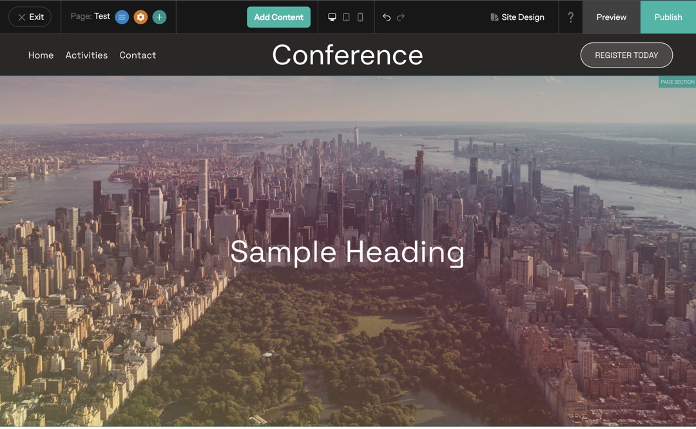Switch to mobile phone preview

(360, 17)
